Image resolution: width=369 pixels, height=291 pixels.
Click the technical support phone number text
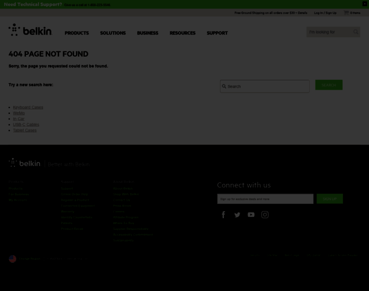(99, 5)
